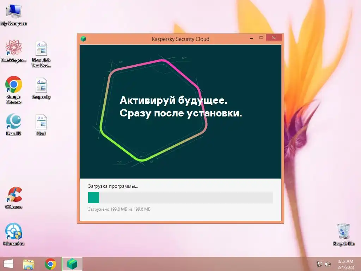The height and width of the screenshot is (271, 361).
Task: Select the DataWagon desktop shortcut
Action: [14, 51]
